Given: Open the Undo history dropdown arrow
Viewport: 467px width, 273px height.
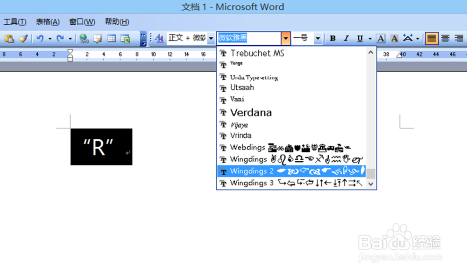Looking at the screenshot, I should point(50,39).
